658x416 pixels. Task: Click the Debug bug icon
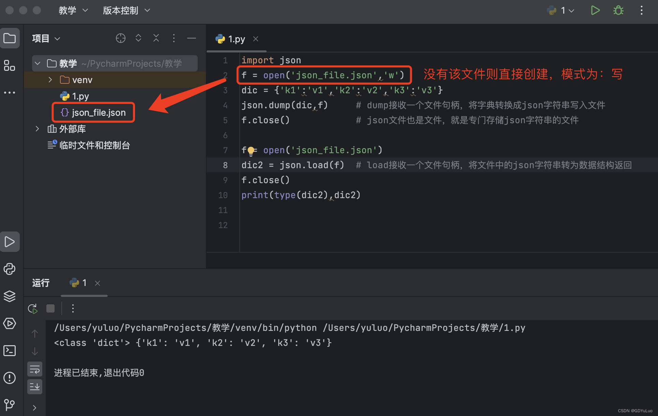click(618, 11)
